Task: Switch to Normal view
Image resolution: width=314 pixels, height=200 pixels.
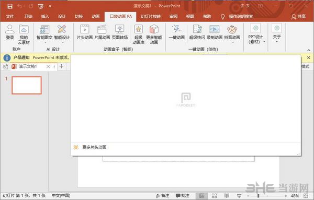Action: [x=202, y=196]
